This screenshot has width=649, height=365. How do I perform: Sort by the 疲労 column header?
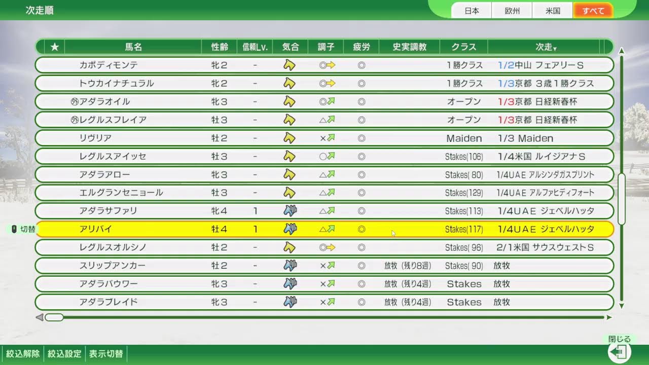(361, 47)
